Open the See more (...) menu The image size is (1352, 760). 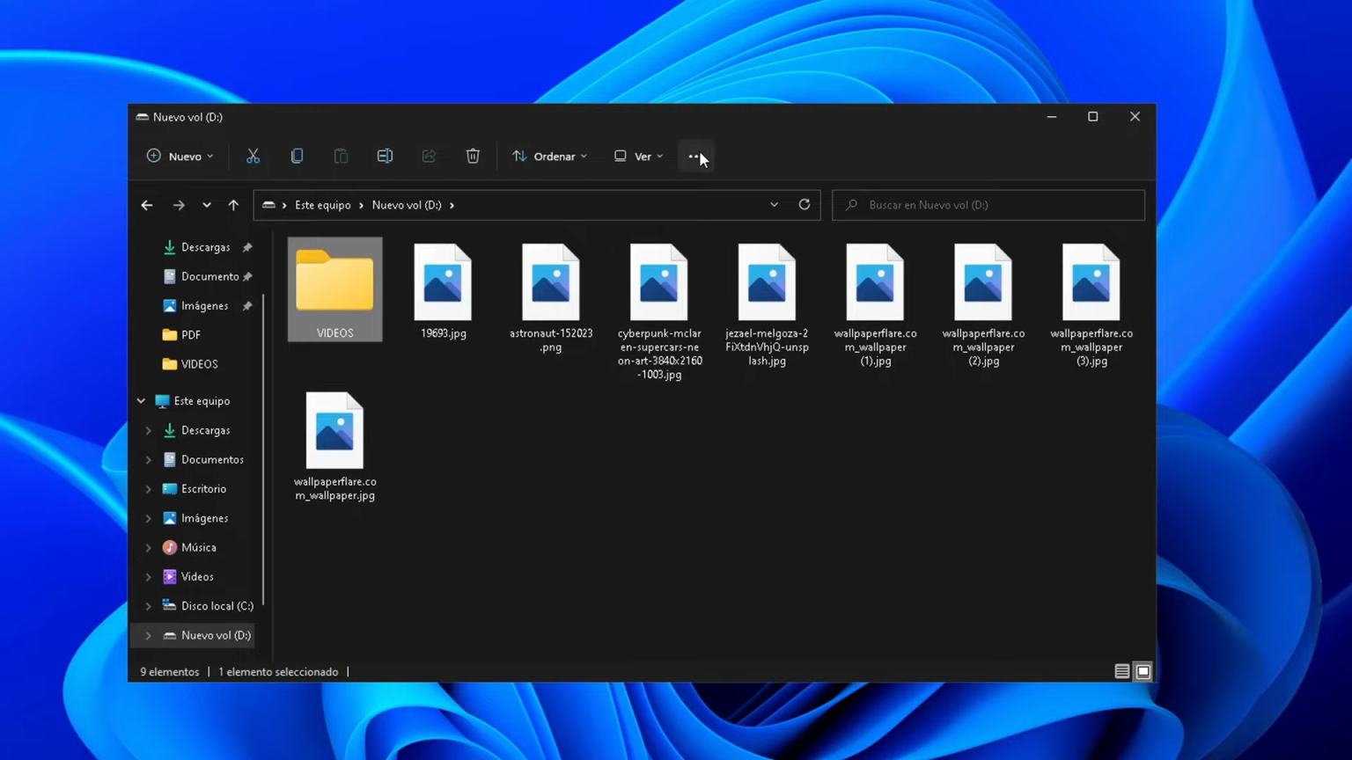[694, 156]
